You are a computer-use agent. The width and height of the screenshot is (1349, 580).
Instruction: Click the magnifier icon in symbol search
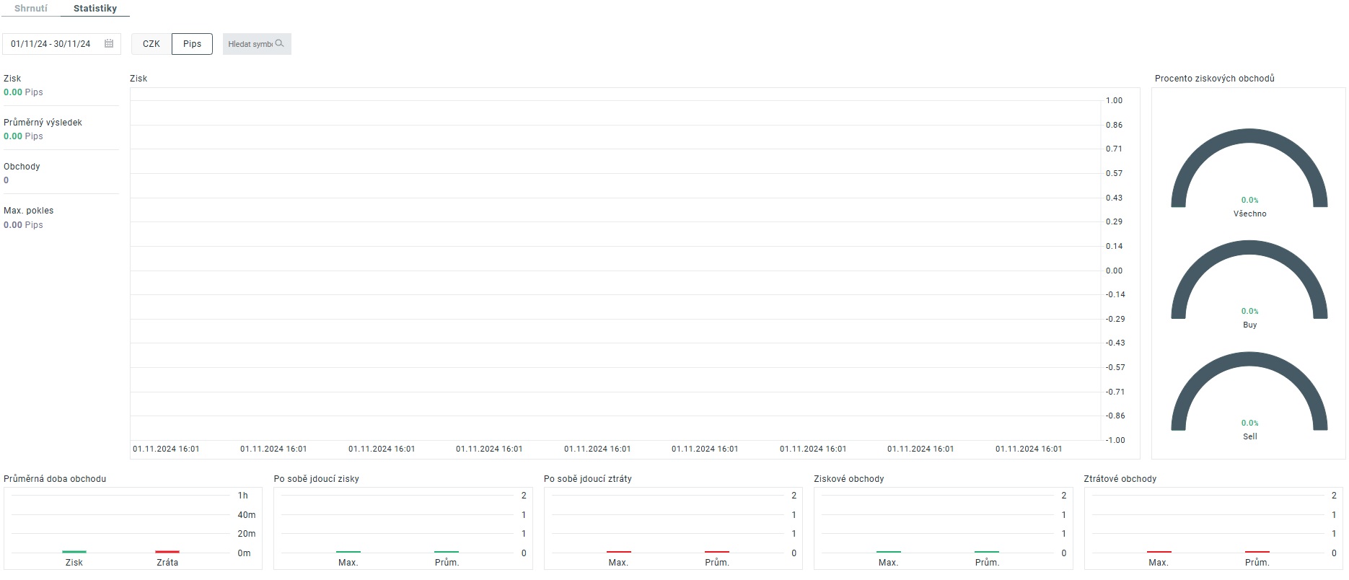[x=280, y=44]
